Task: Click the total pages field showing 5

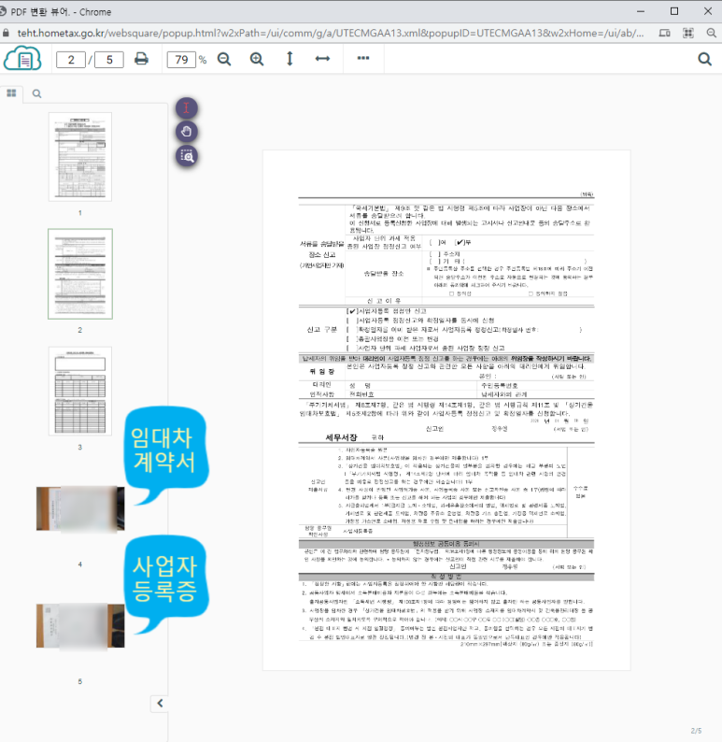Action: point(109,60)
